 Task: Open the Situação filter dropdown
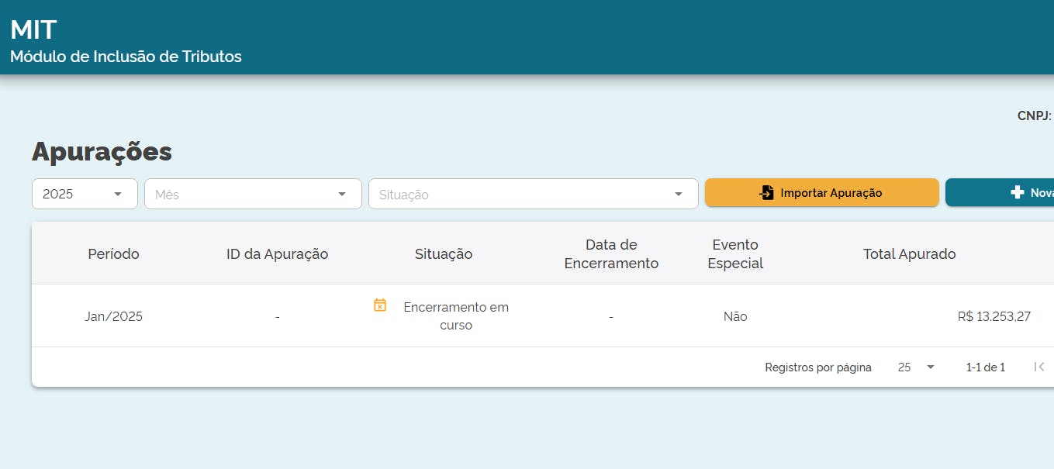533,194
